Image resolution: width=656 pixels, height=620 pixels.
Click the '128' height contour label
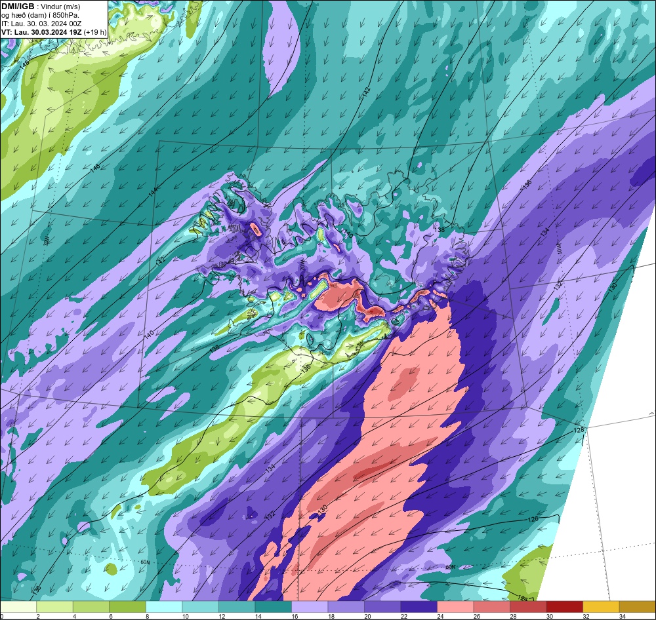click(578, 430)
